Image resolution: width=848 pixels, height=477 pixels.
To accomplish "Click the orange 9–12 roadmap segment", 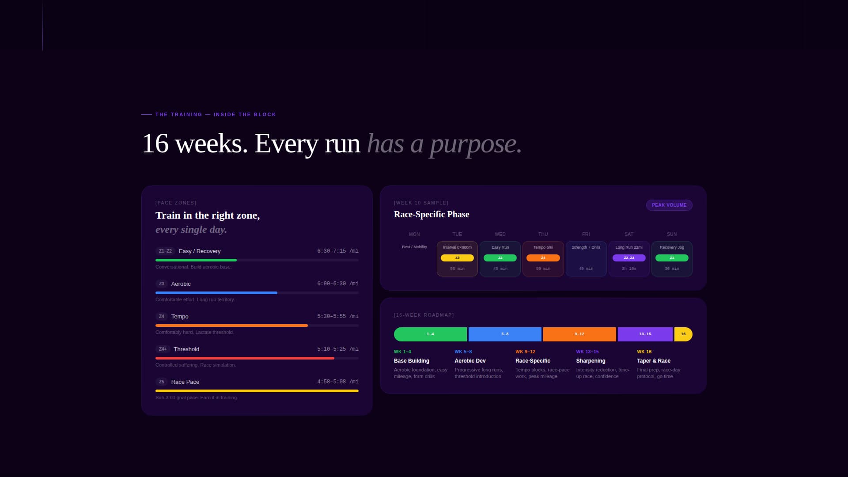I will (x=579, y=334).
